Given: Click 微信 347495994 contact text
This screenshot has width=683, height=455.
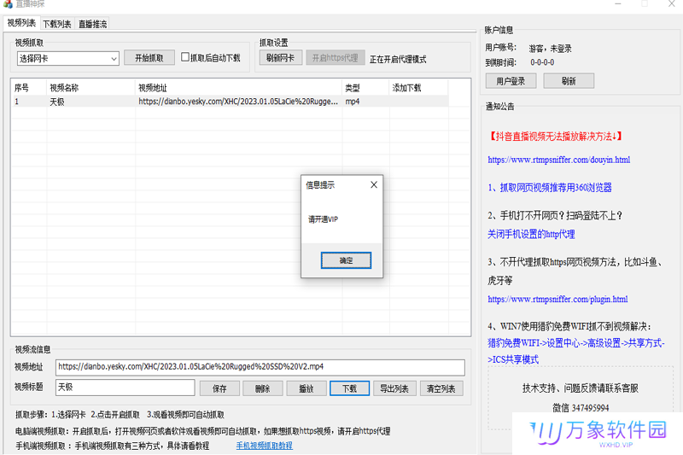Looking at the screenshot, I should click(x=581, y=407).
